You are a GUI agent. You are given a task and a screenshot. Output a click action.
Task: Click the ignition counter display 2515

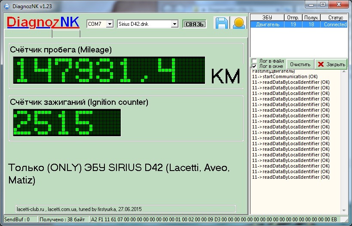click(x=67, y=122)
